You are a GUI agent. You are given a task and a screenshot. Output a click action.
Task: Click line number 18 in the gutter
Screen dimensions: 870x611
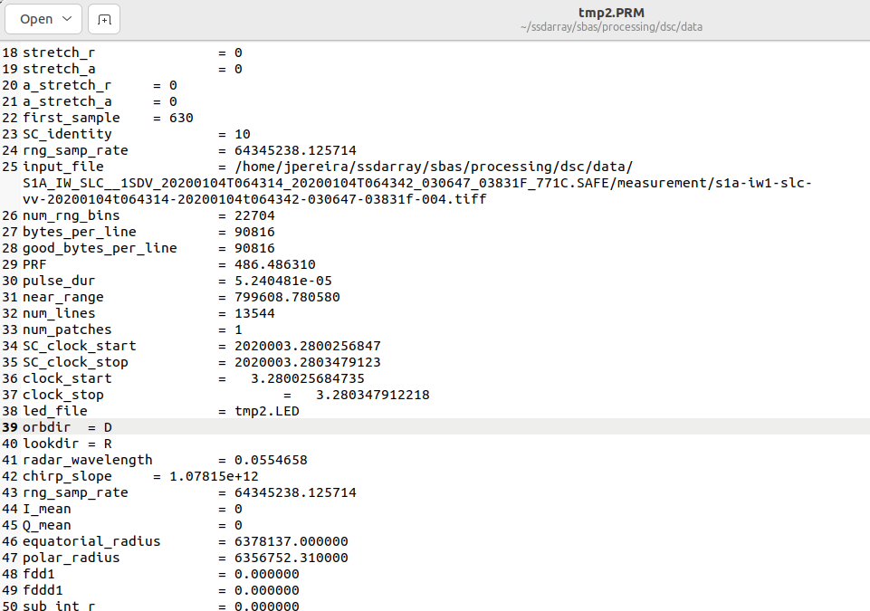pyautogui.click(x=9, y=53)
